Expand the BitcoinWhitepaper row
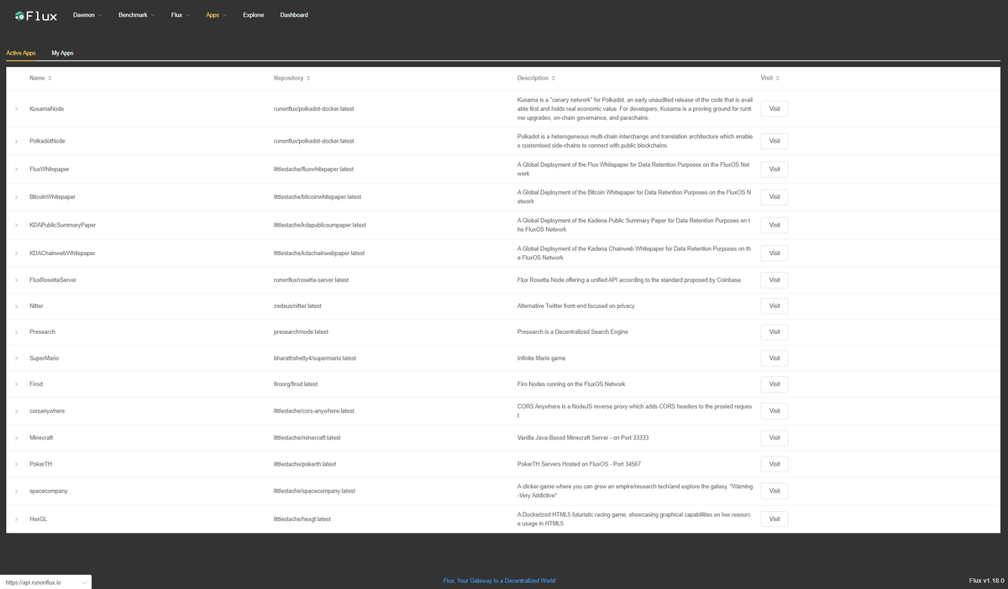1008x589 pixels. point(16,197)
